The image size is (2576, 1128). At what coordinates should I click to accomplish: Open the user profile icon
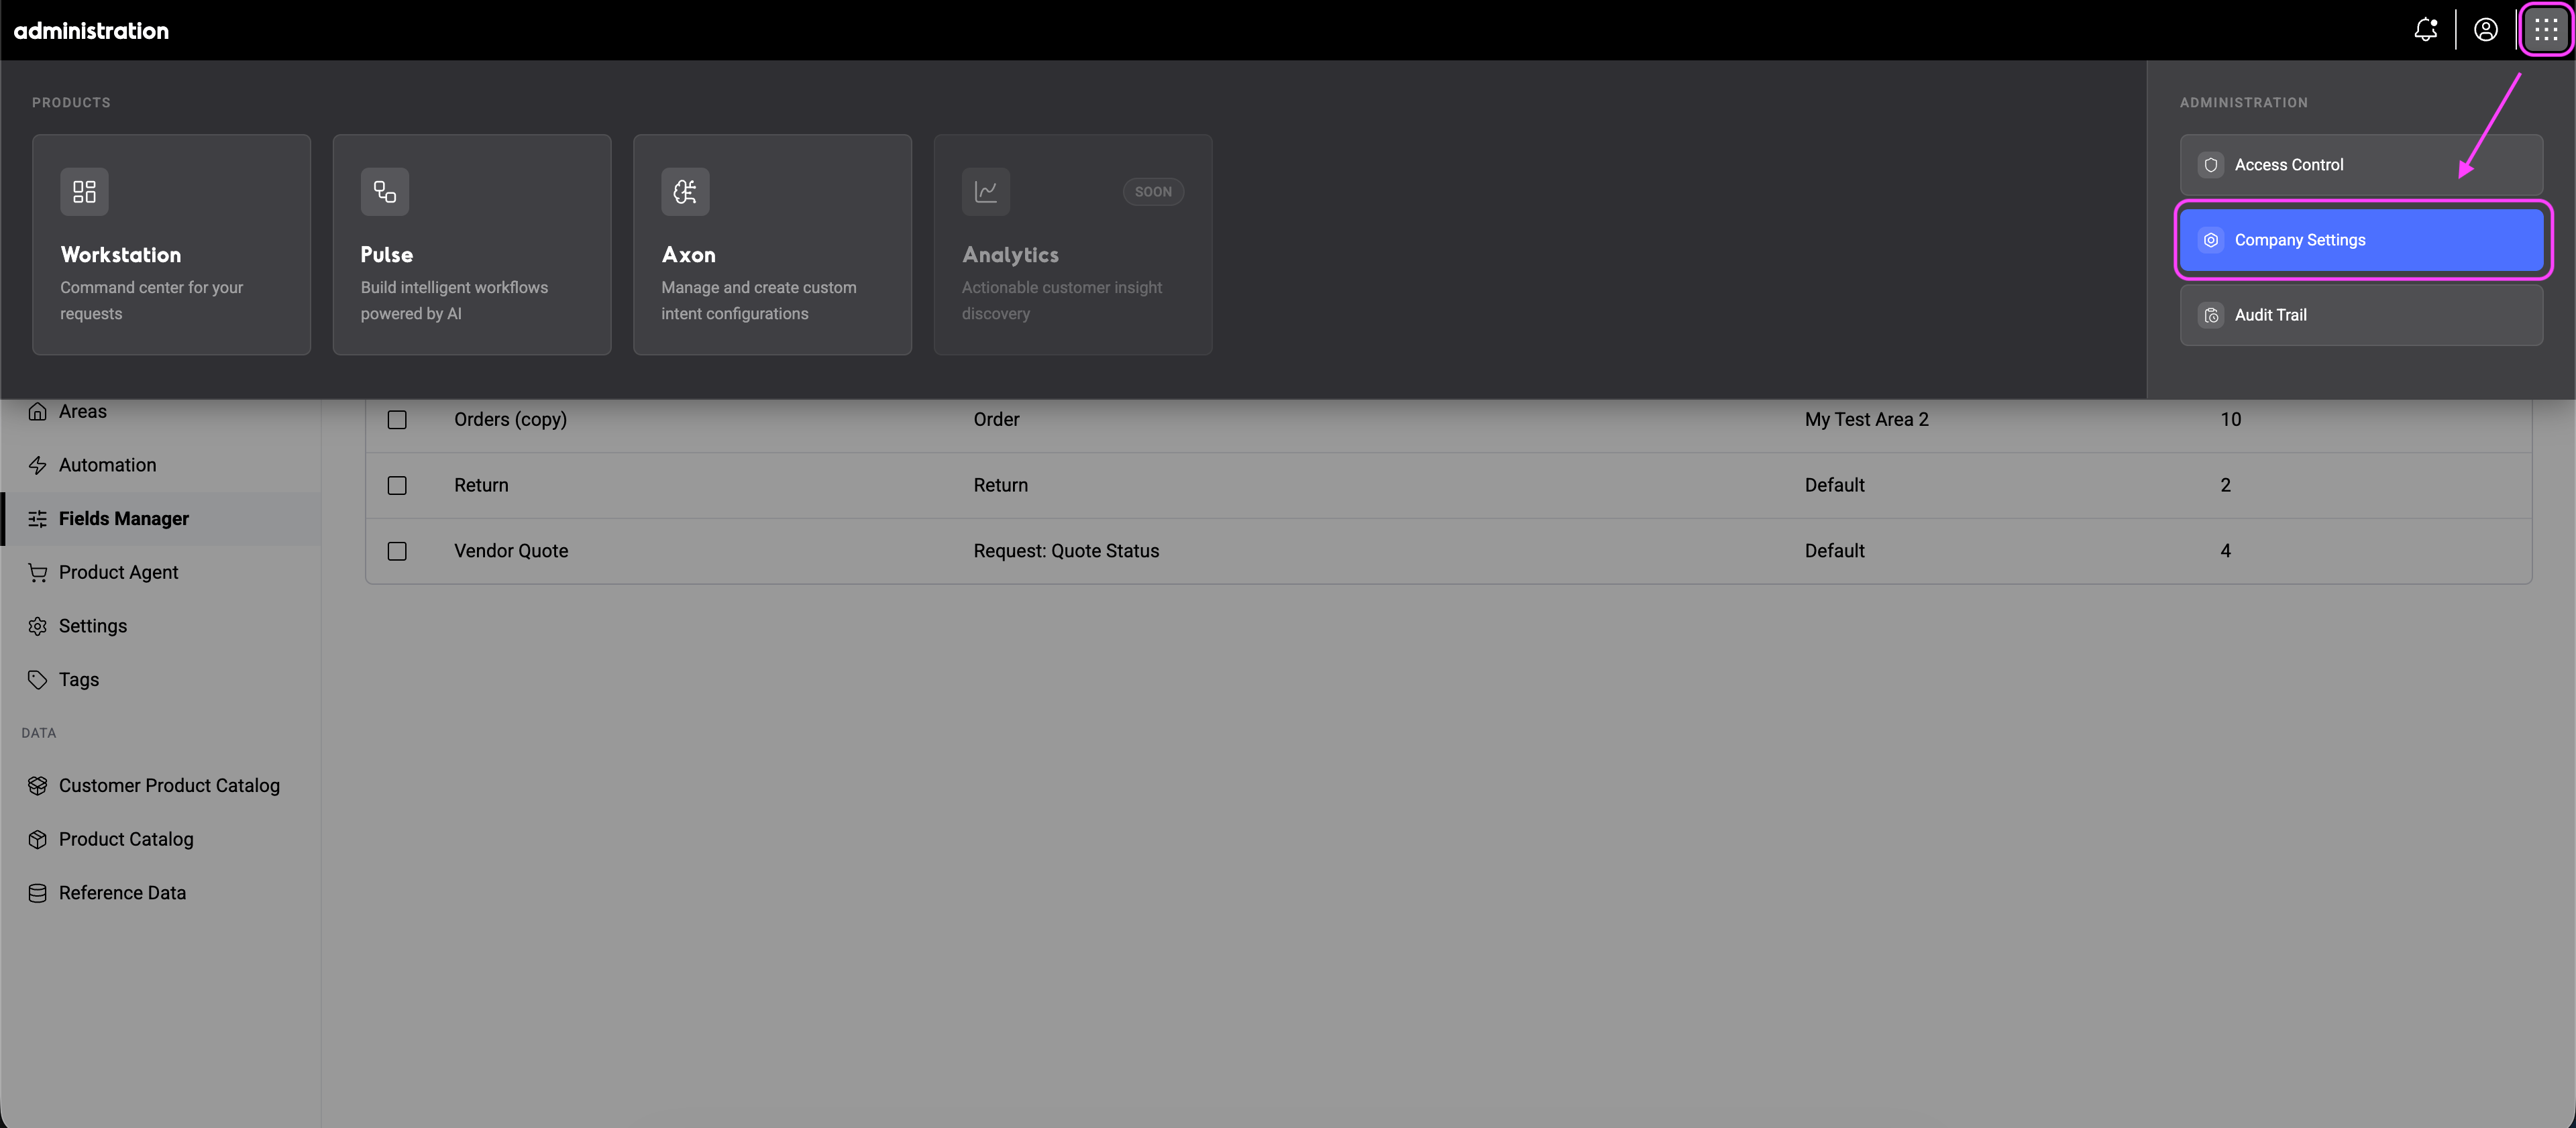(2485, 30)
